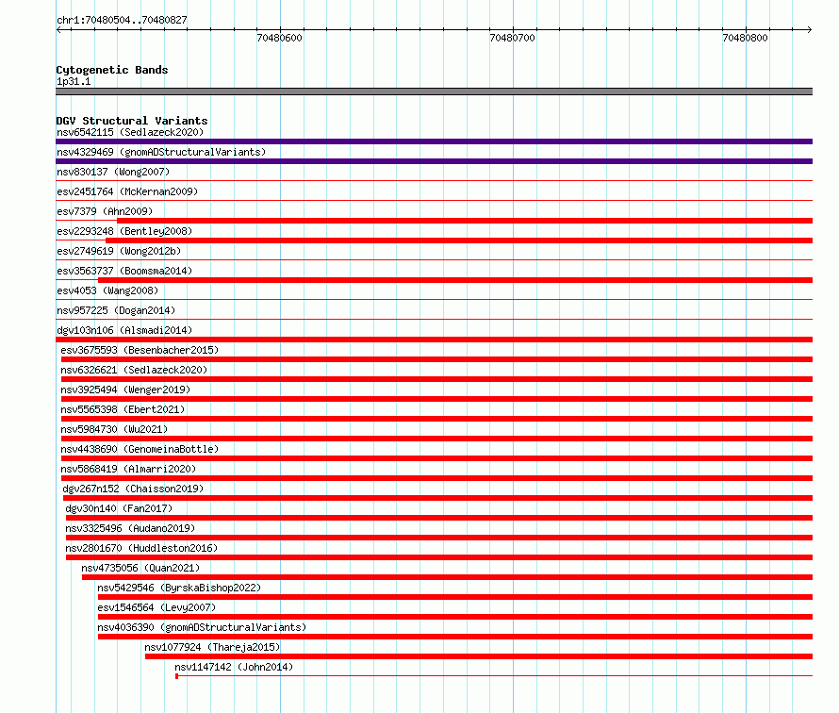
Task: Open variant esv2451764 (McKernan2009)
Action: click(x=127, y=191)
